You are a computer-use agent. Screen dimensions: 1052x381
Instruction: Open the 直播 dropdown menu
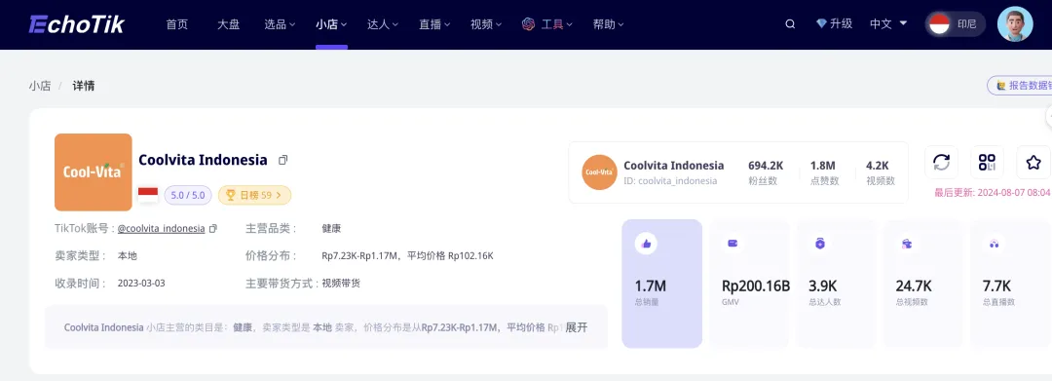(x=434, y=24)
